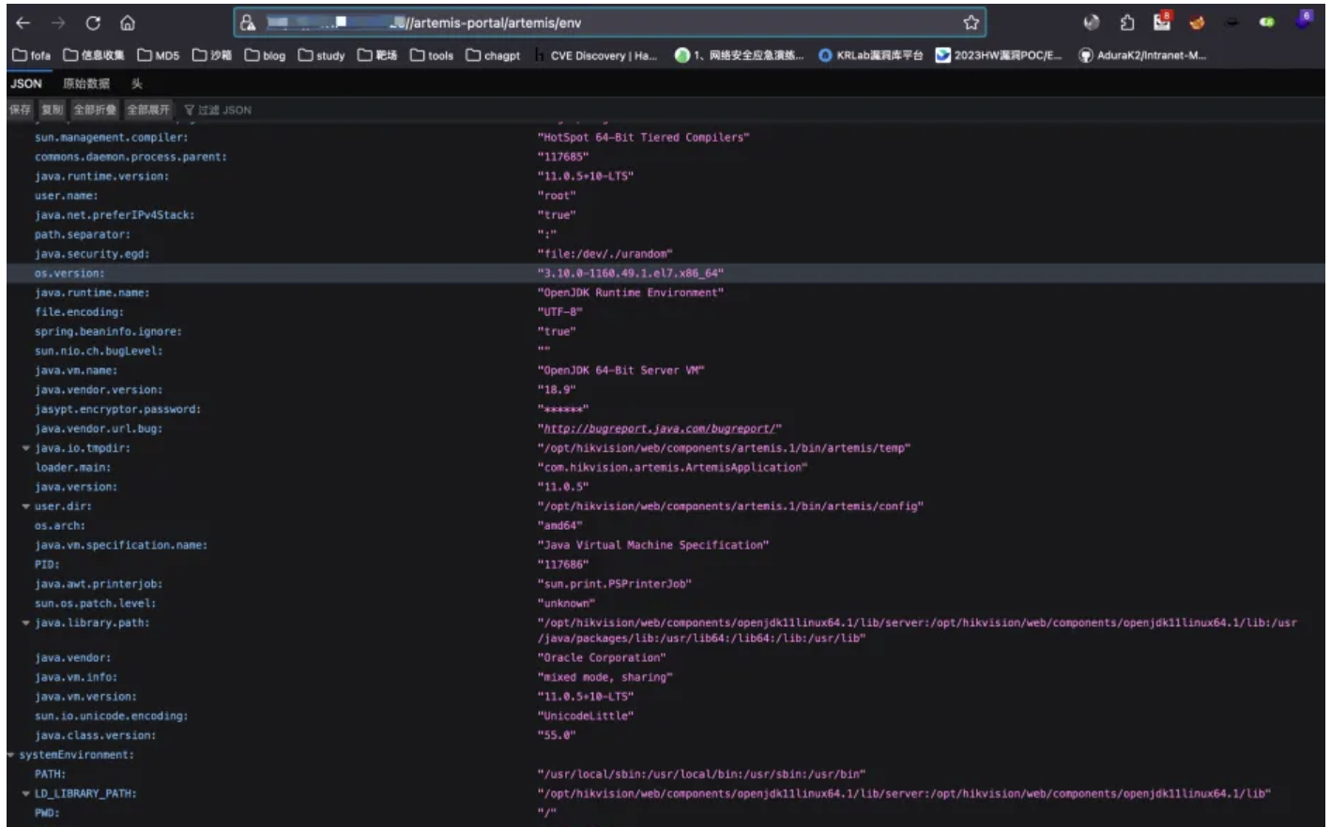The image size is (1331, 827).
Task: Select the sun.management.compiler key
Action: [x=111, y=138]
